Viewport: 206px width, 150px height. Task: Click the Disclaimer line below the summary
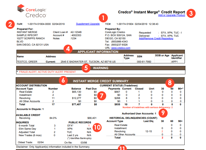[53, 147]
